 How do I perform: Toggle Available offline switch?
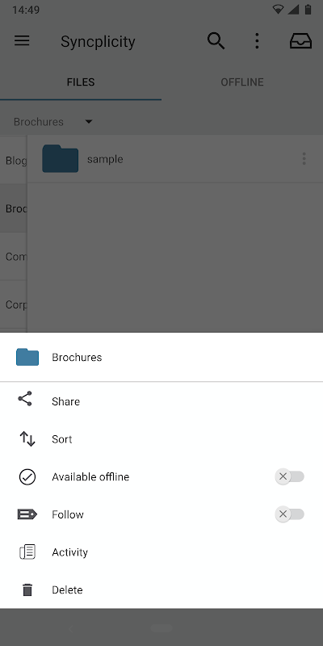coord(290,476)
